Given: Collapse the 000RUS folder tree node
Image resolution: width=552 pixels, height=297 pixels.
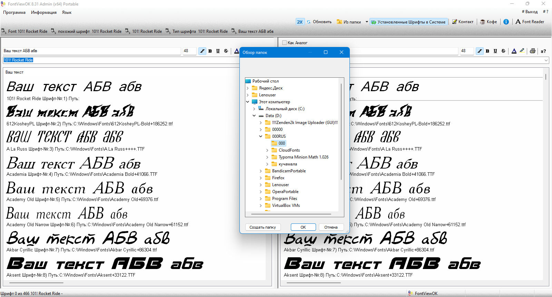Looking at the screenshot, I should (x=261, y=136).
